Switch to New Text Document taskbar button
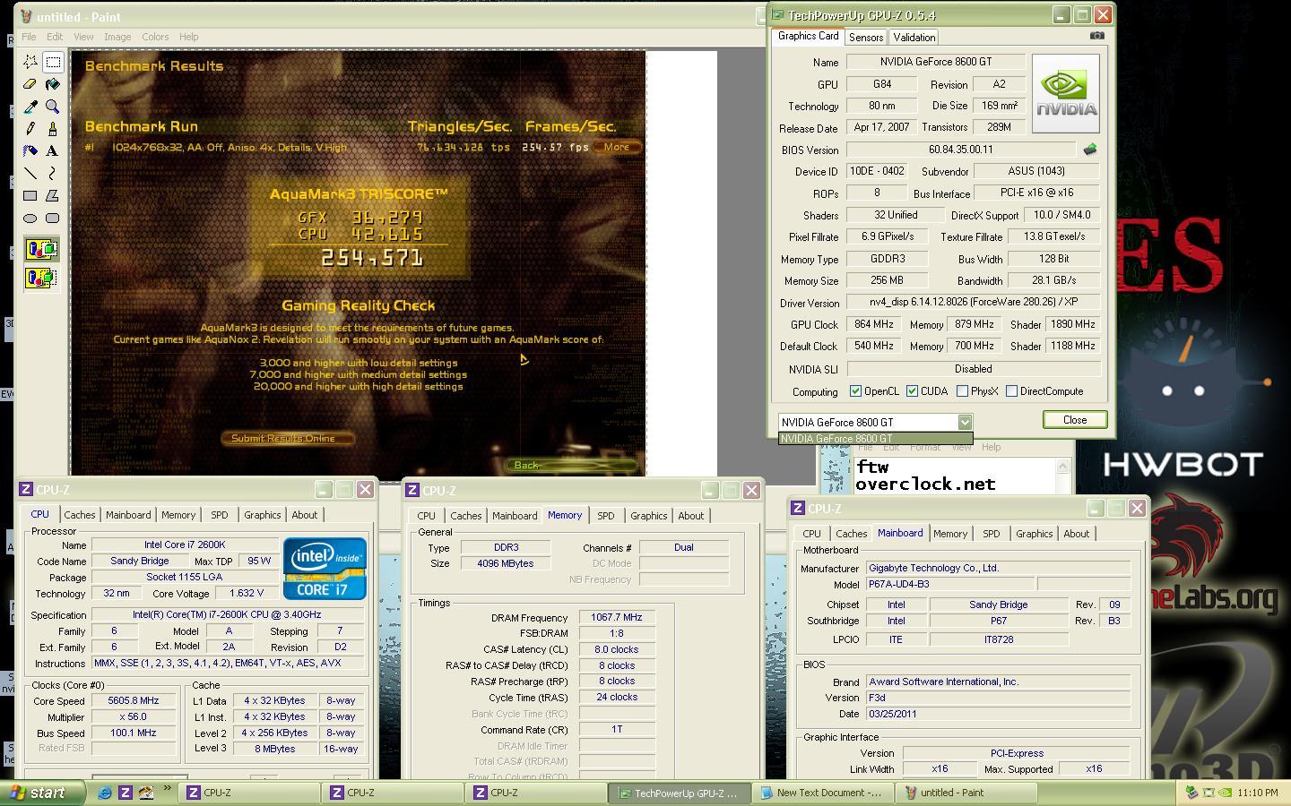1291x806 pixels. [x=822, y=793]
